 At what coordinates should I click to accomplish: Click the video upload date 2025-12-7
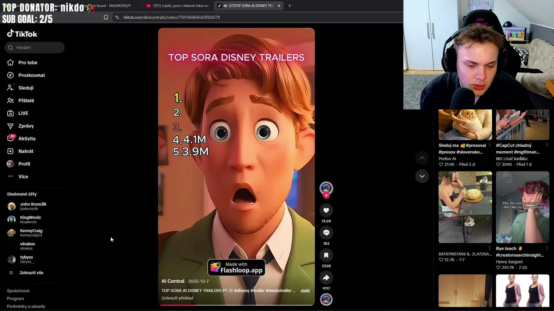pyautogui.click(x=198, y=281)
